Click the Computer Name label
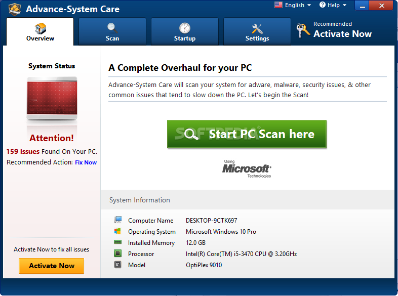398x296 pixels. [150, 221]
